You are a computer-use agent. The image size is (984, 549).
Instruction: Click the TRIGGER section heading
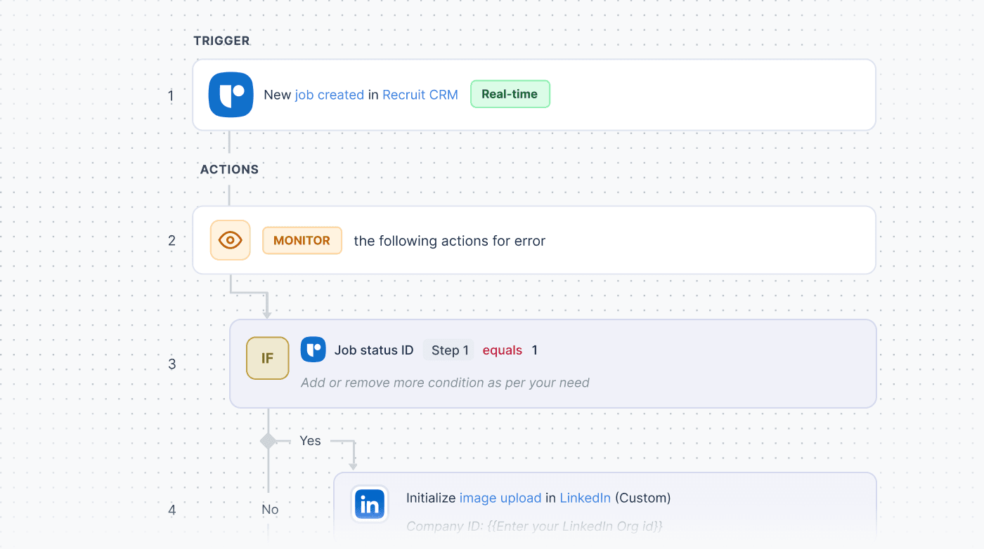click(222, 41)
